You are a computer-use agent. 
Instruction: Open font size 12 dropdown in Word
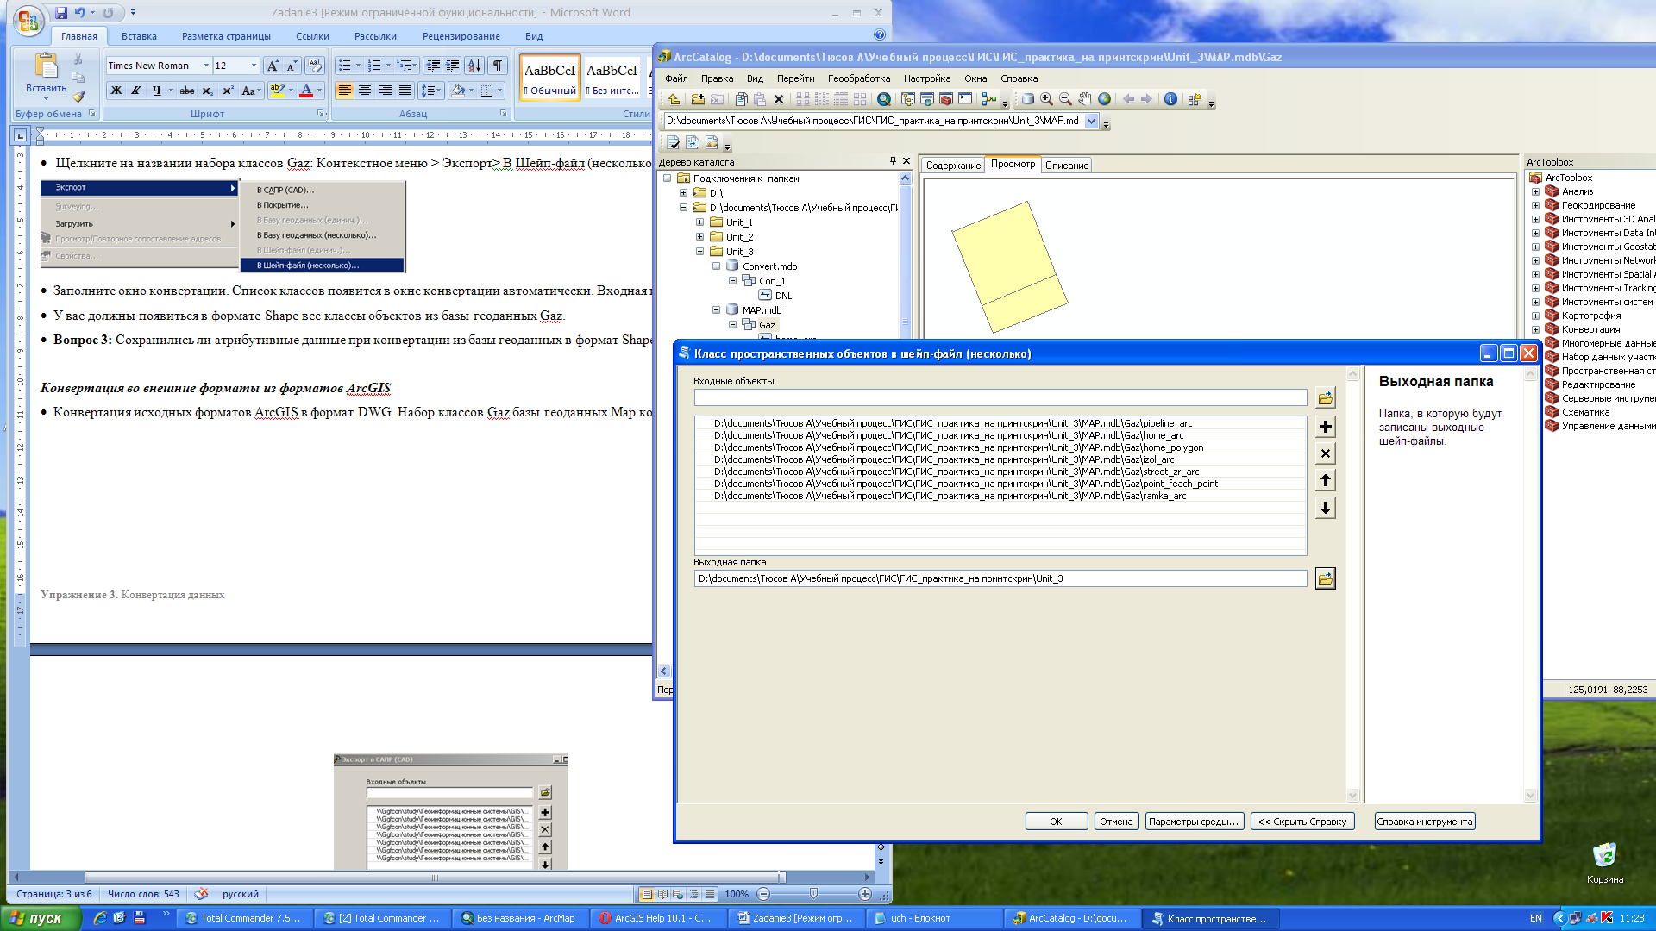click(254, 66)
